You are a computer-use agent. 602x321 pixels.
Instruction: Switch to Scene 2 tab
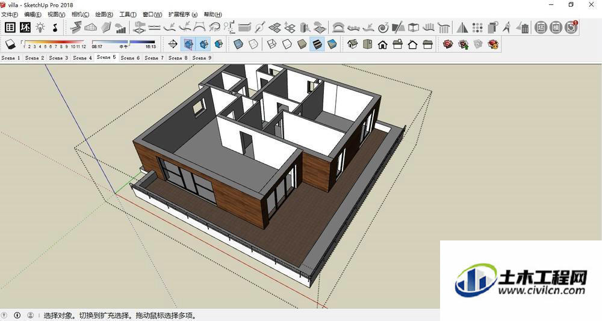coord(34,58)
